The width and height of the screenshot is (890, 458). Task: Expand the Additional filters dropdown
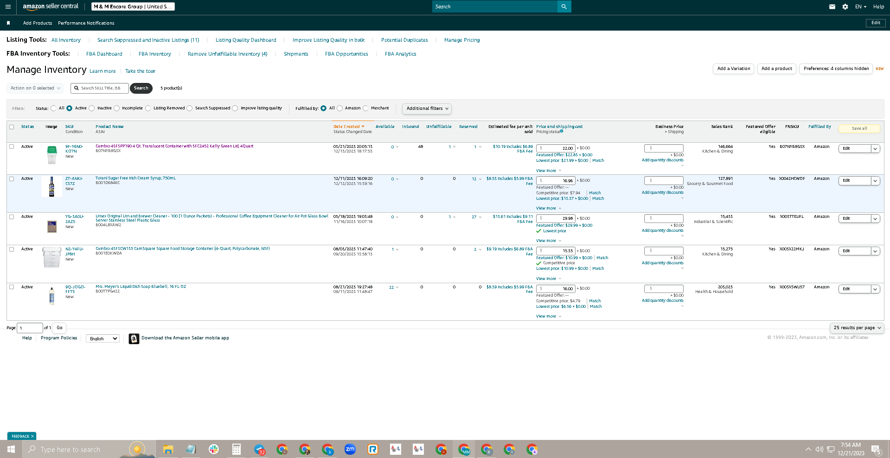427,108
